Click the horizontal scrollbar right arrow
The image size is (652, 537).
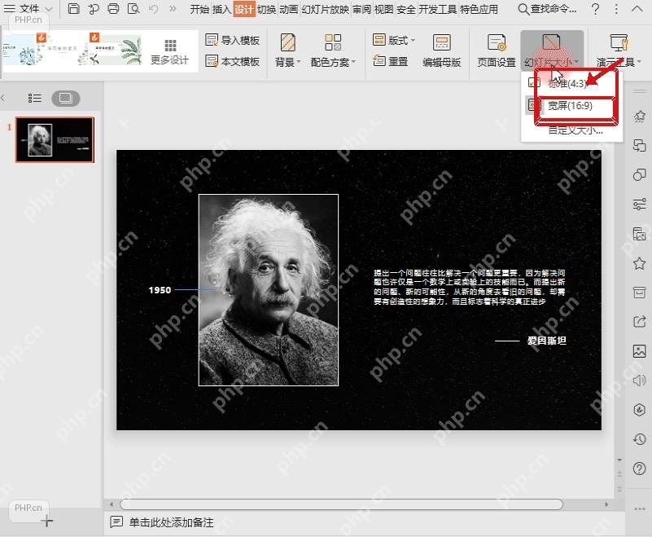(606, 504)
